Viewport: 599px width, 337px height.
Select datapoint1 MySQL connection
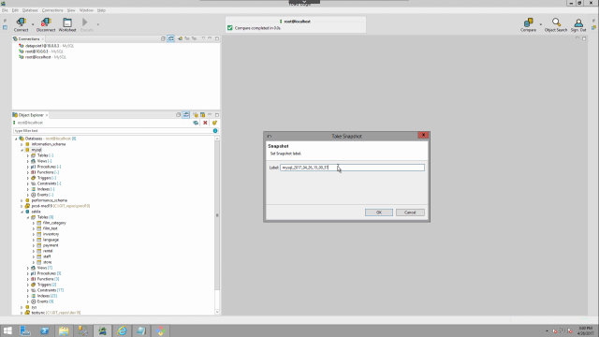tap(46, 46)
